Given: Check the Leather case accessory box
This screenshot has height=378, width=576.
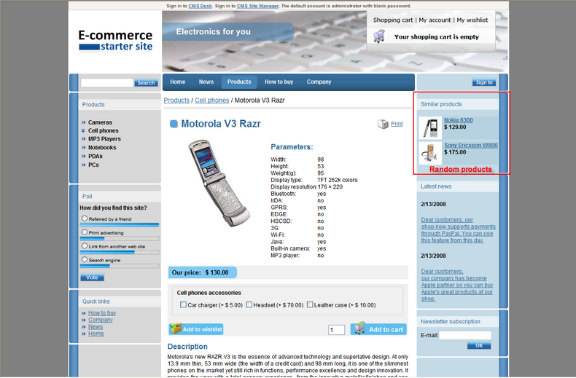Looking at the screenshot, I should tap(310, 304).
